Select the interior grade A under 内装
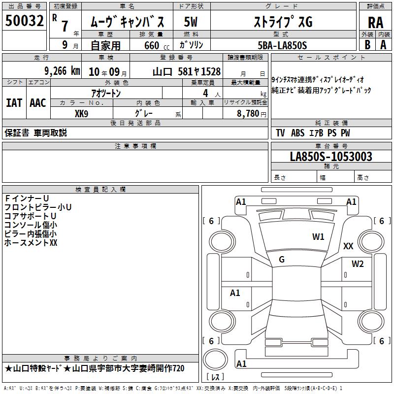394x394 pixels. click(383, 45)
